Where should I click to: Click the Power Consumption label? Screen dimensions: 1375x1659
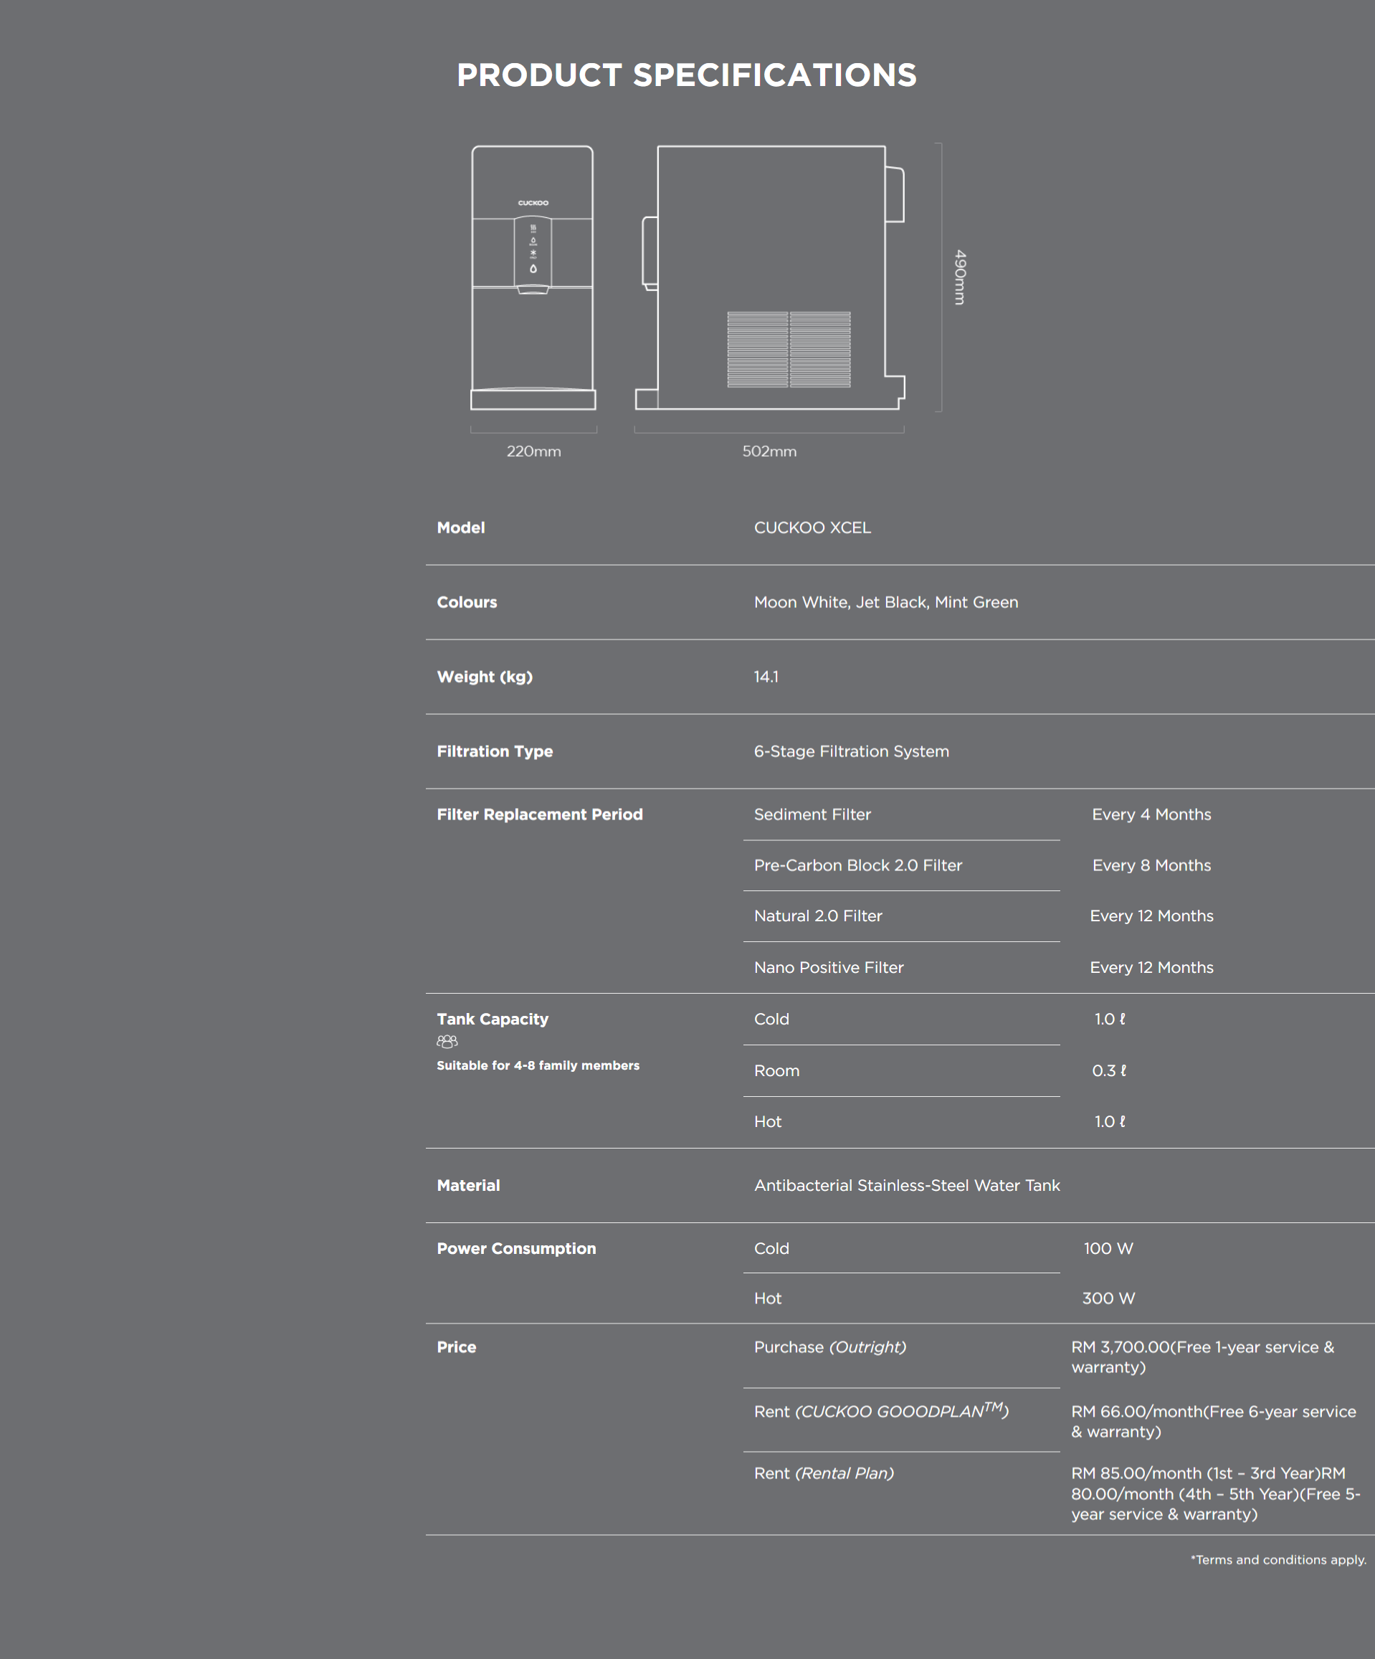point(515,1248)
